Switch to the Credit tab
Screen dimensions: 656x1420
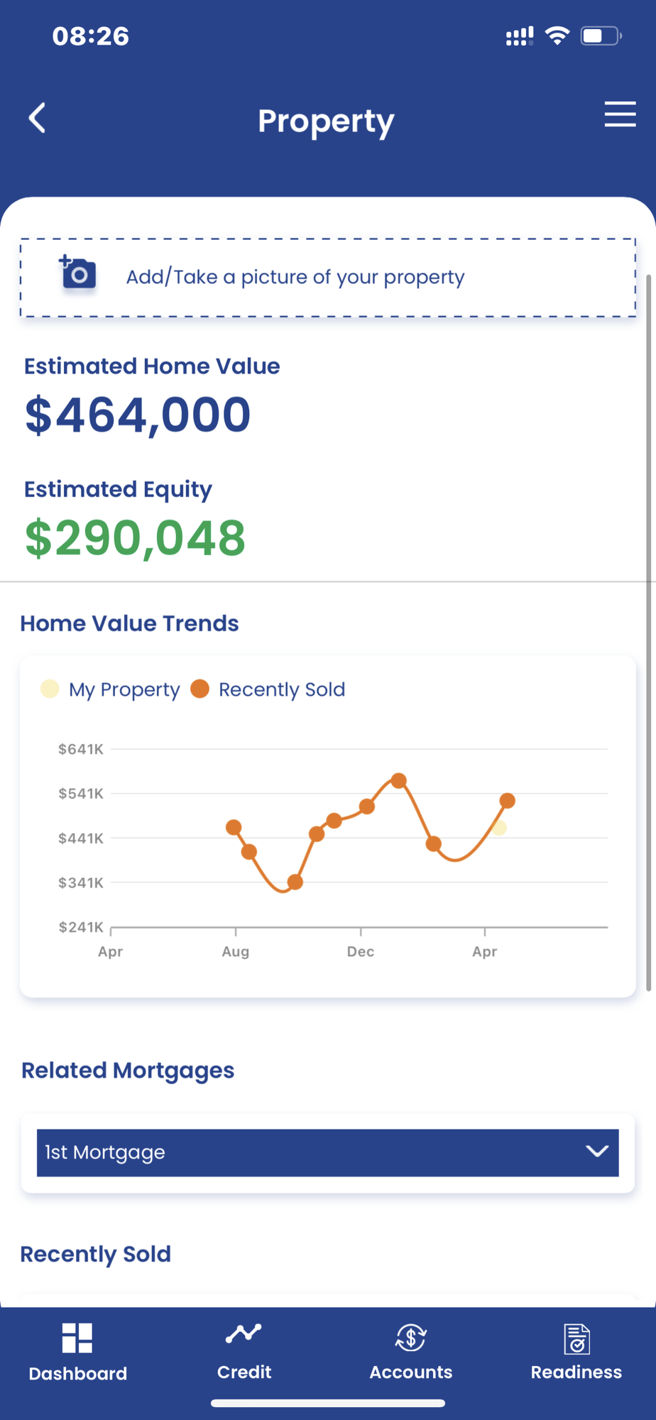tap(244, 1371)
